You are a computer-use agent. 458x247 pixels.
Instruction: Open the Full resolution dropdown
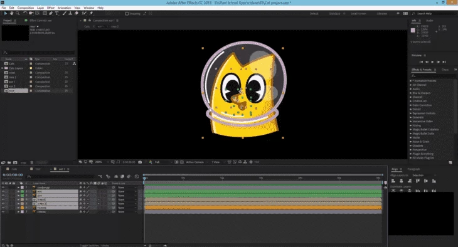[x=163, y=162]
